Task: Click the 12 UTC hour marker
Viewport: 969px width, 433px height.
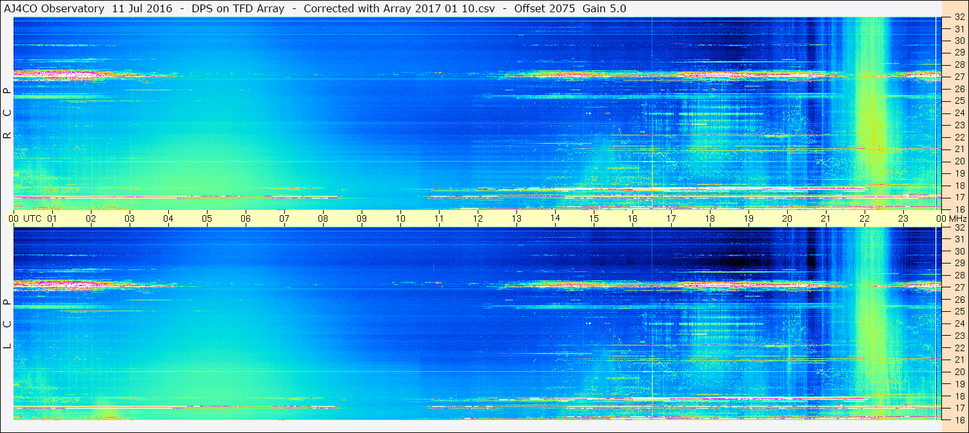Action: [x=478, y=218]
